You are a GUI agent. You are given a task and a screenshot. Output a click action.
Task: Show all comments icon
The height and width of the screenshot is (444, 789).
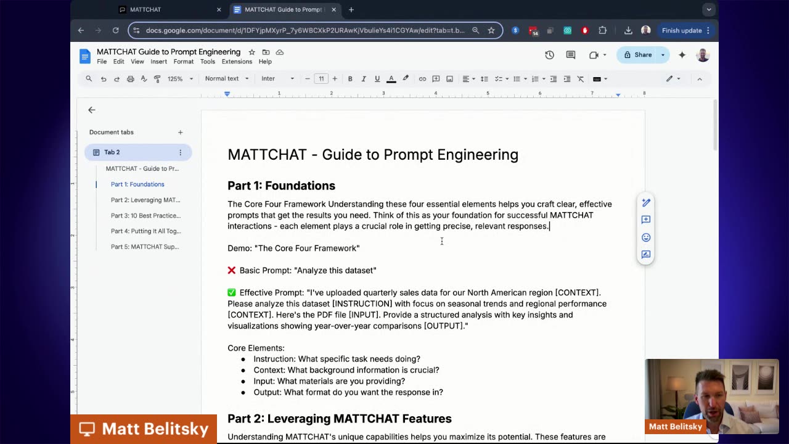click(571, 55)
